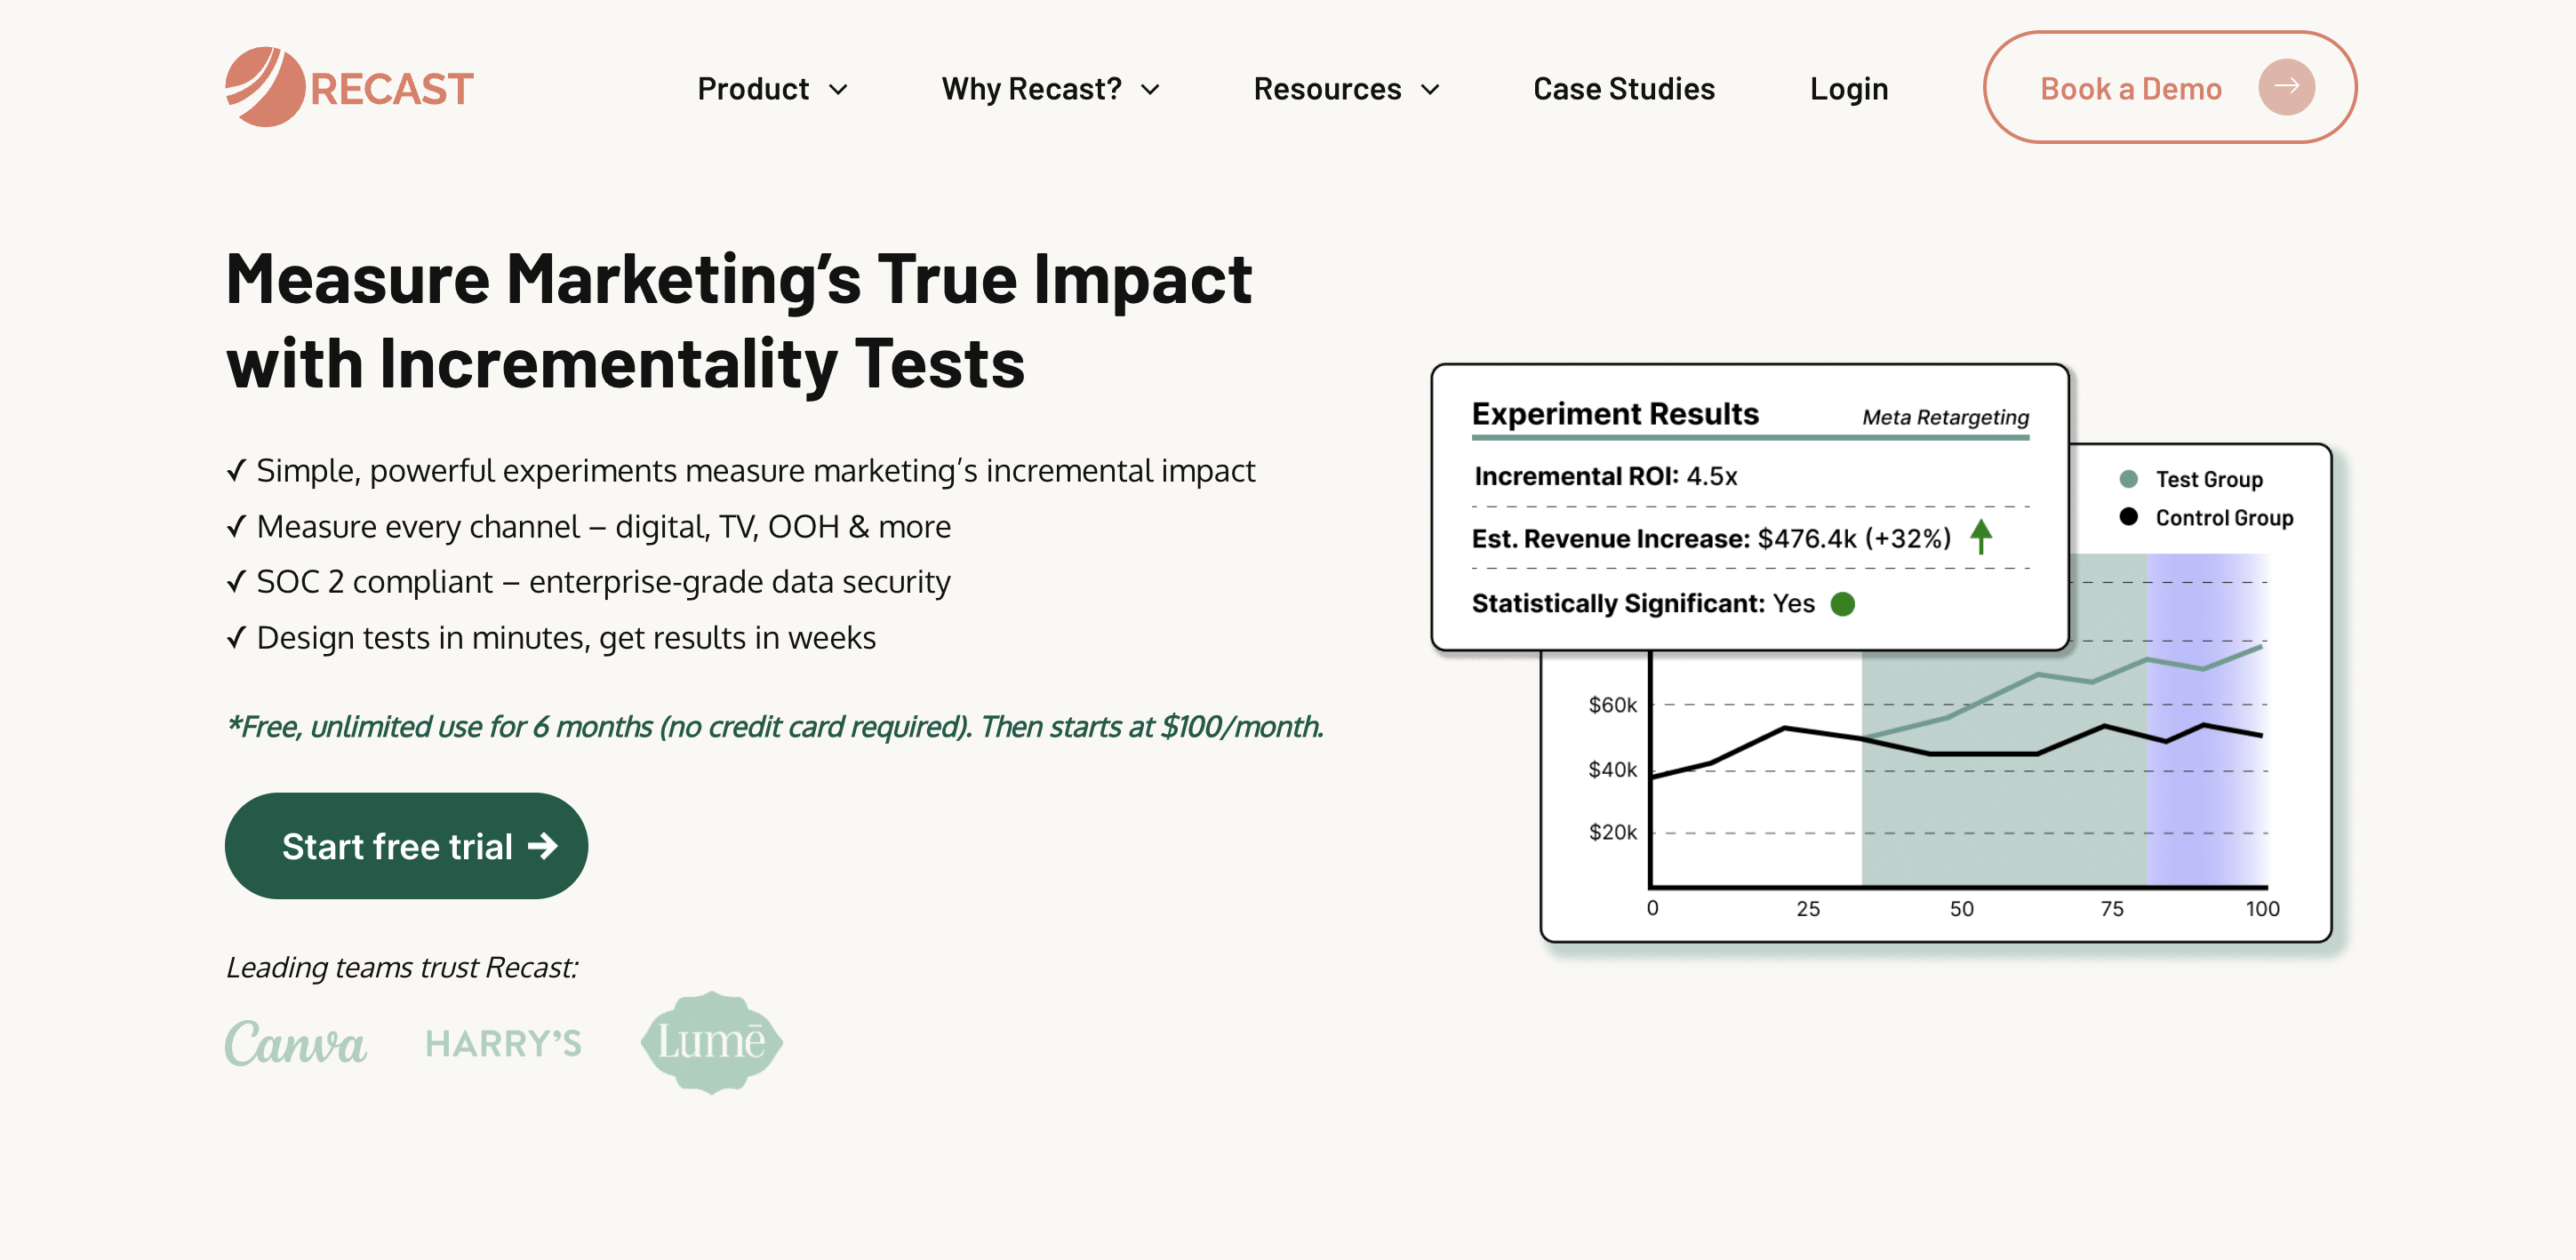
Task: Click the Test Group legend dot
Action: click(x=2128, y=479)
